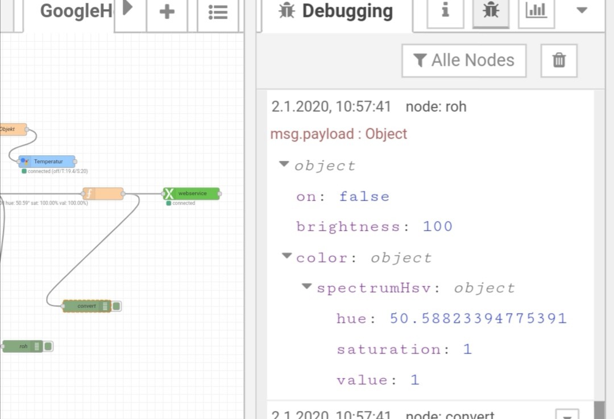The height and width of the screenshot is (419, 614).
Task: Select the Debugging sidebar tab
Action: 337,12
